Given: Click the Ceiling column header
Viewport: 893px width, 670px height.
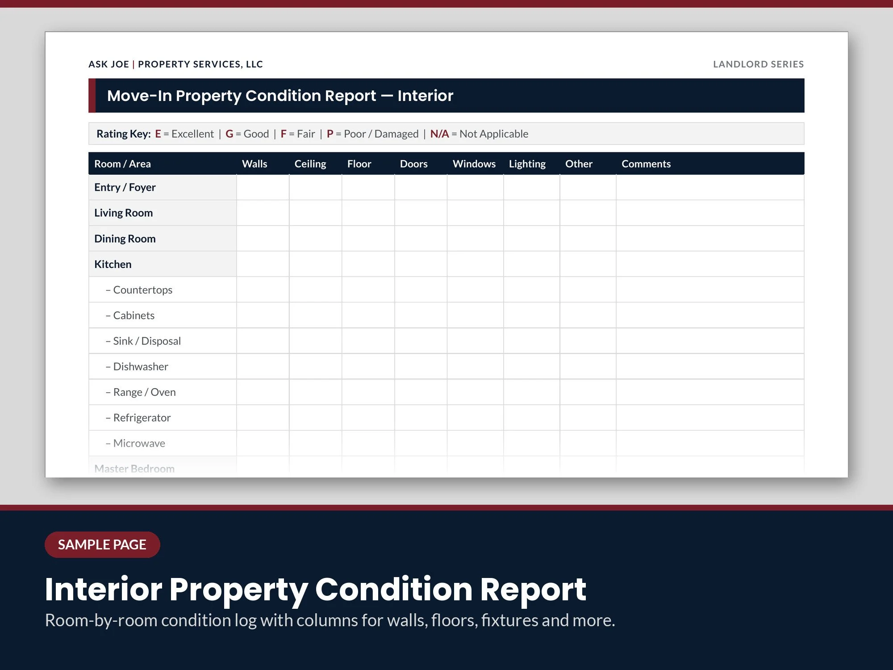Looking at the screenshot, I should [310, 163].
